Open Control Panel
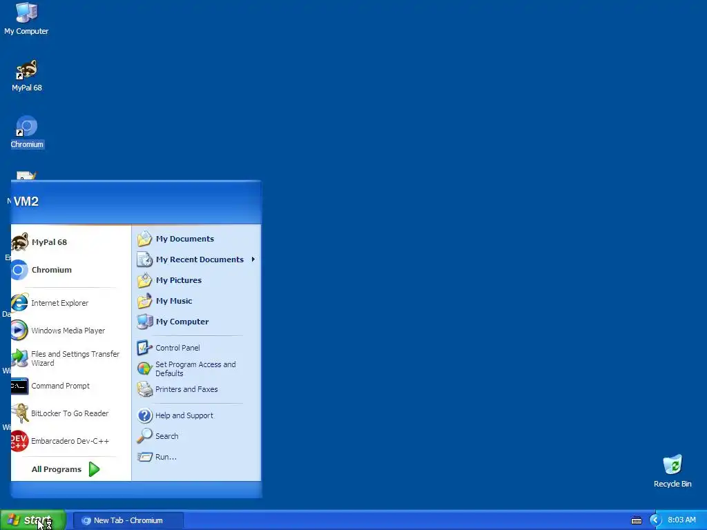The width and height of the screenshot is (707, 530). pyautogui.click(x=197, y=348)
